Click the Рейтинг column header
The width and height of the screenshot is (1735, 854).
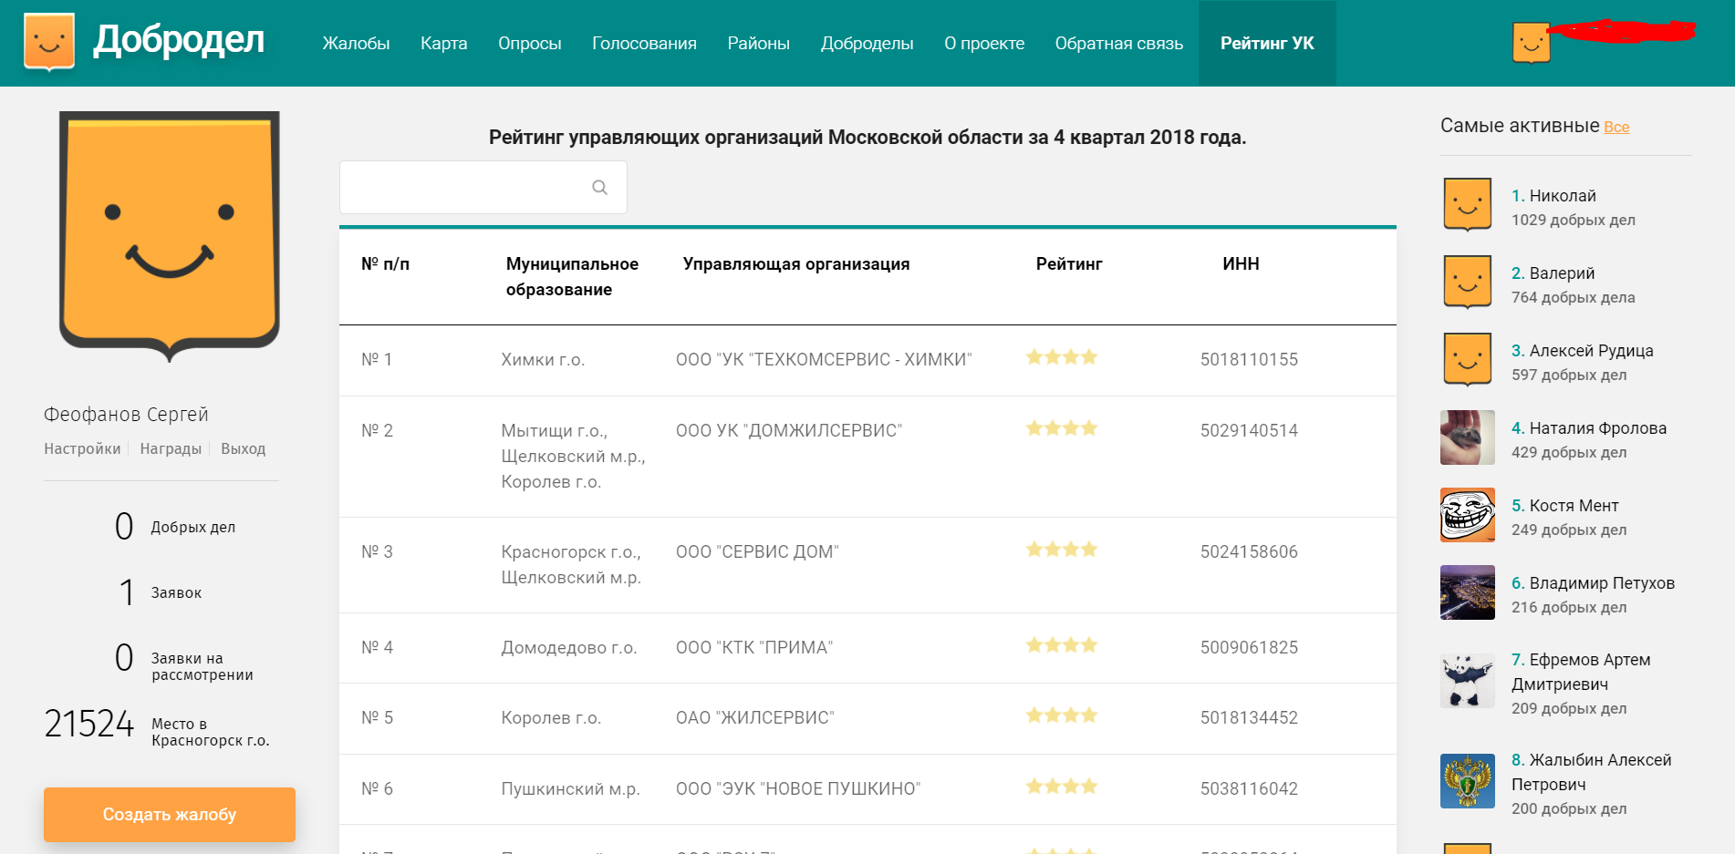(1069, 264)
